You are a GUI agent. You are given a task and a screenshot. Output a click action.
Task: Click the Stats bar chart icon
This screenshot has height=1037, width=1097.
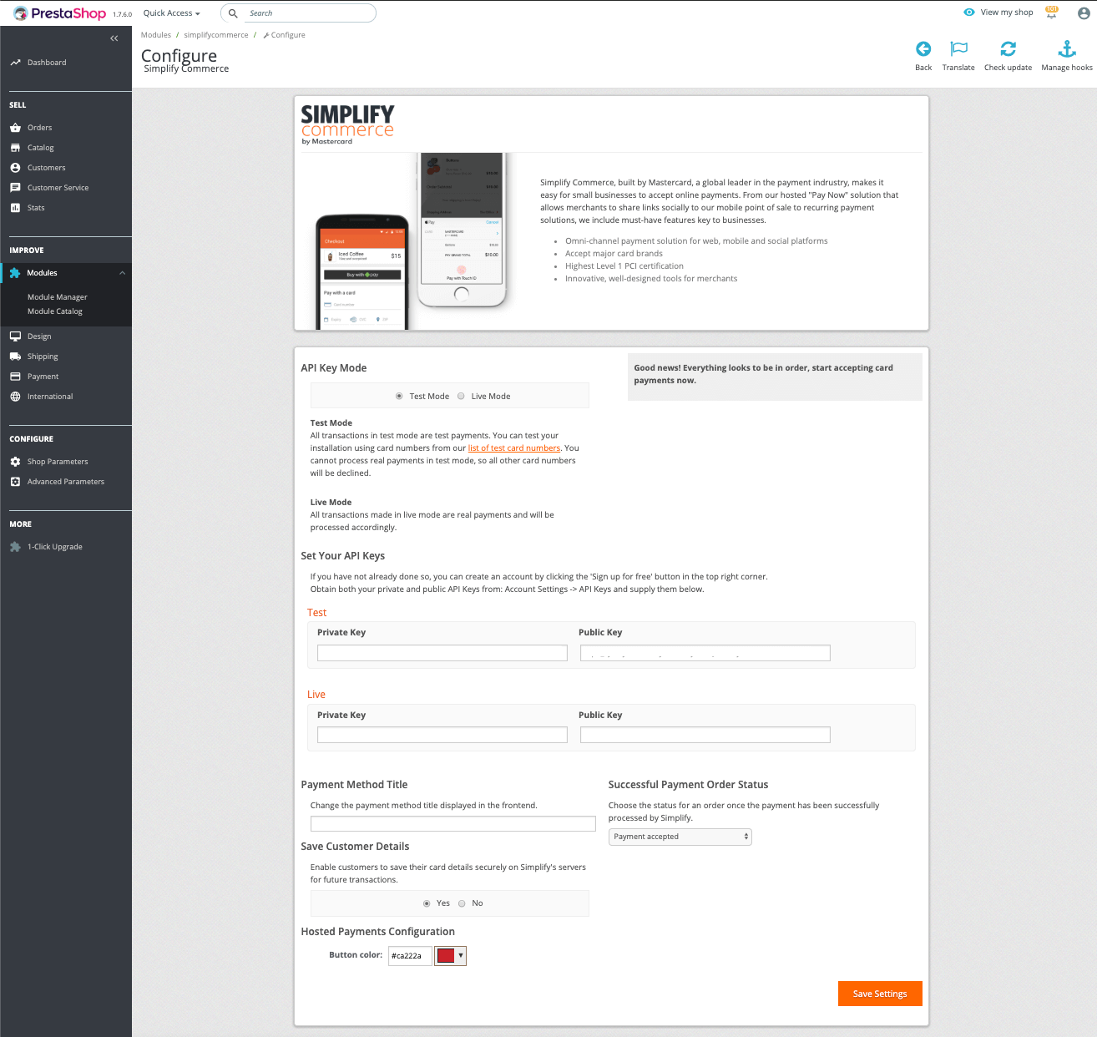tap(15, 208)
